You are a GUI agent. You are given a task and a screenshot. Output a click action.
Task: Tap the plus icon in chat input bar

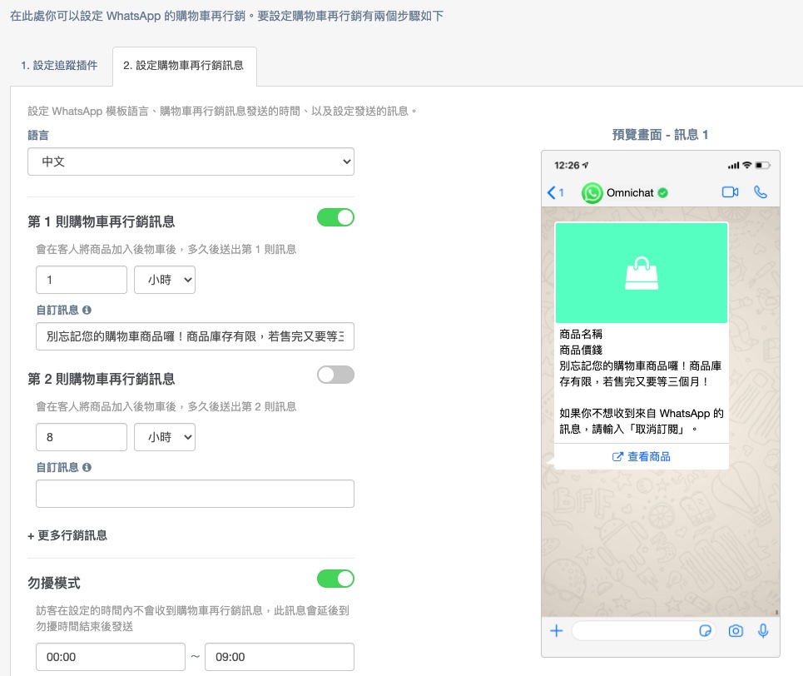point(556,630)
